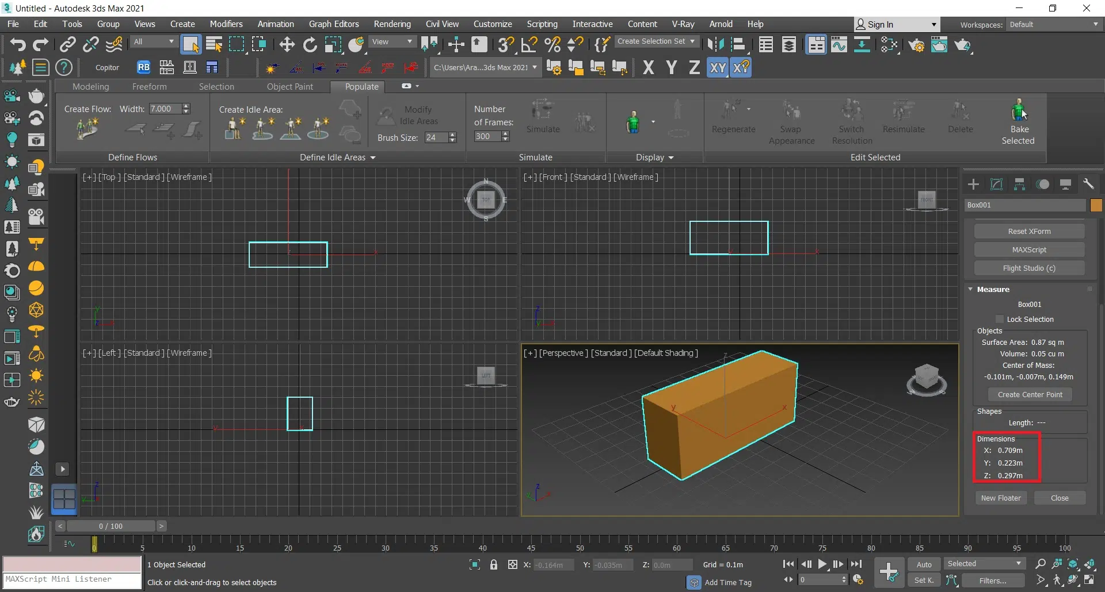Screen dimensions: 1105x592
Task: Select the Select and Rotate tool
Action: click(x=310, y=45)
